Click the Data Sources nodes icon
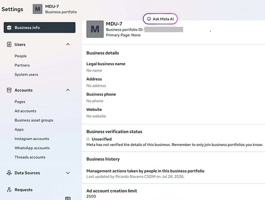The height and width of the screenshot is (200, 265). [9, 173]
